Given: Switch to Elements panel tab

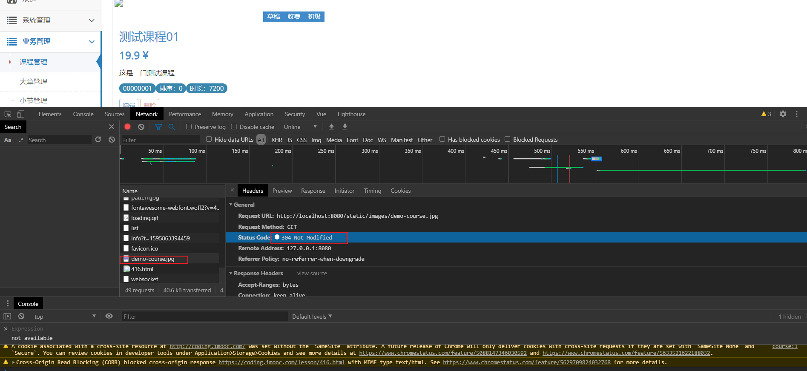Looking at the screenshot, I should [x=50, y=114].
